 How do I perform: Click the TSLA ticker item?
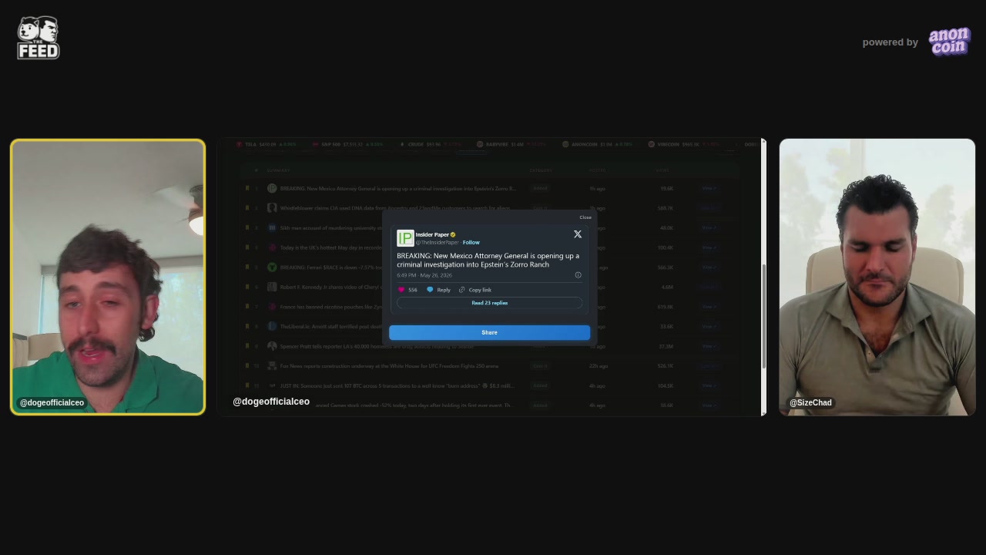point(266,144)
